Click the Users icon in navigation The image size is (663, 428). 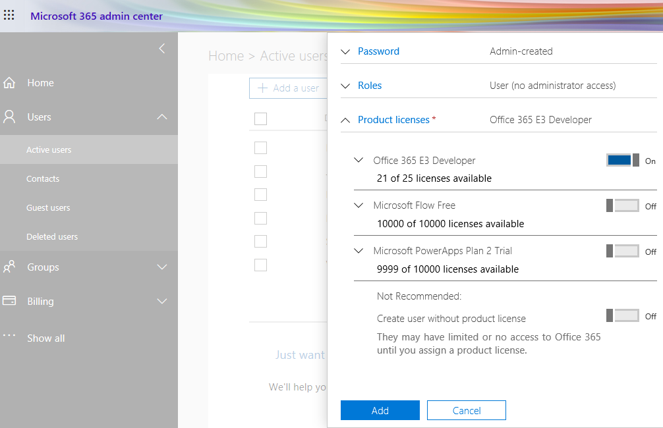[x=9, y=117]
